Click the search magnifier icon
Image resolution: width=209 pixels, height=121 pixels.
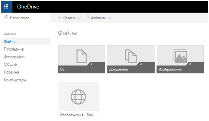pos(6,17)
